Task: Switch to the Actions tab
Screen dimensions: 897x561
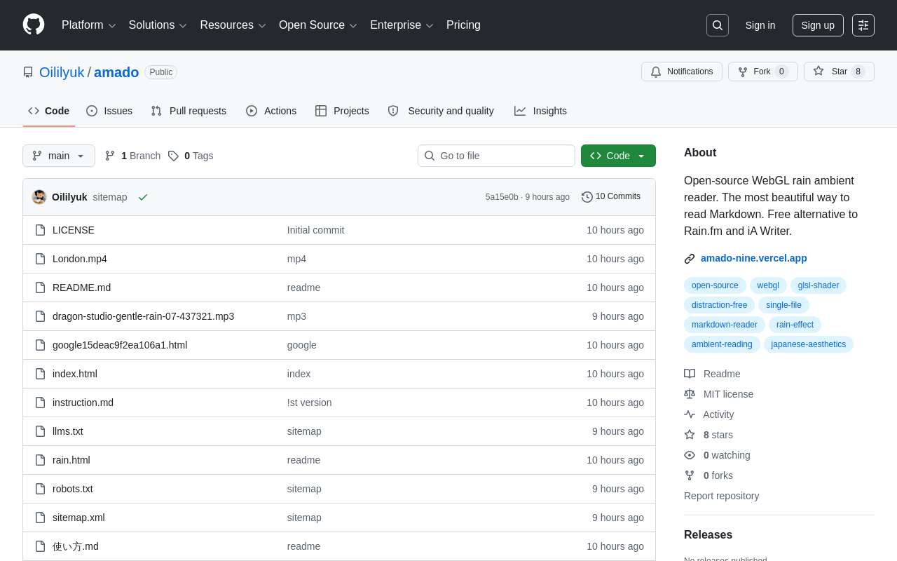Action: pos(271,111)
